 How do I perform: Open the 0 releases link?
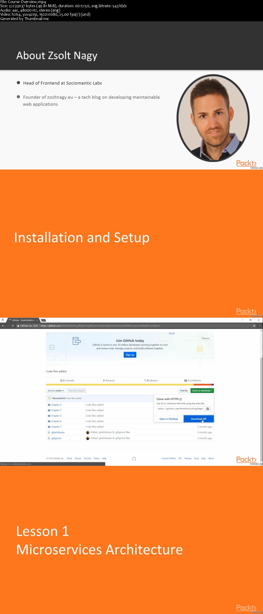point(151,380)
